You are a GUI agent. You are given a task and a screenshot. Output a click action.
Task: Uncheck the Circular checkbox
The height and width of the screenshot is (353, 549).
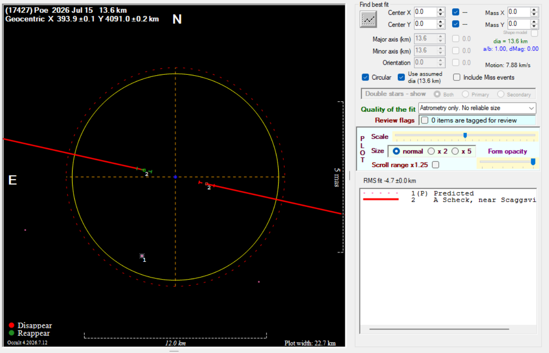coord(365,77)
